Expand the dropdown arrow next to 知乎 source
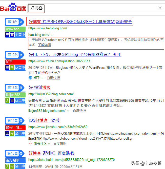165x169 pixels. click(42, 78)
